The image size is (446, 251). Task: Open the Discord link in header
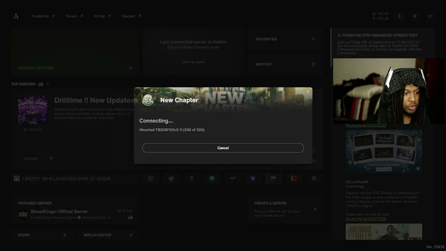click(131, 16)
